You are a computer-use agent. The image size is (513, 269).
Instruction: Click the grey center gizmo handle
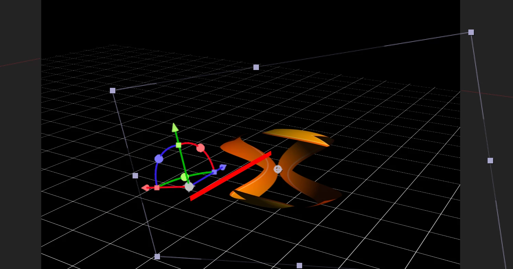[189, 187]
